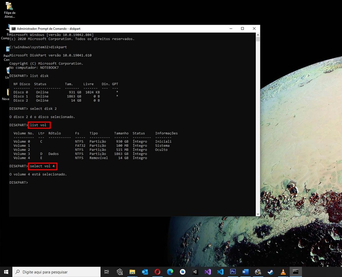Image resolution: width=342 pixels, height=277 pixels.
Task: Click the Command Prompt window title bar text
Action: tap(48, 28)
